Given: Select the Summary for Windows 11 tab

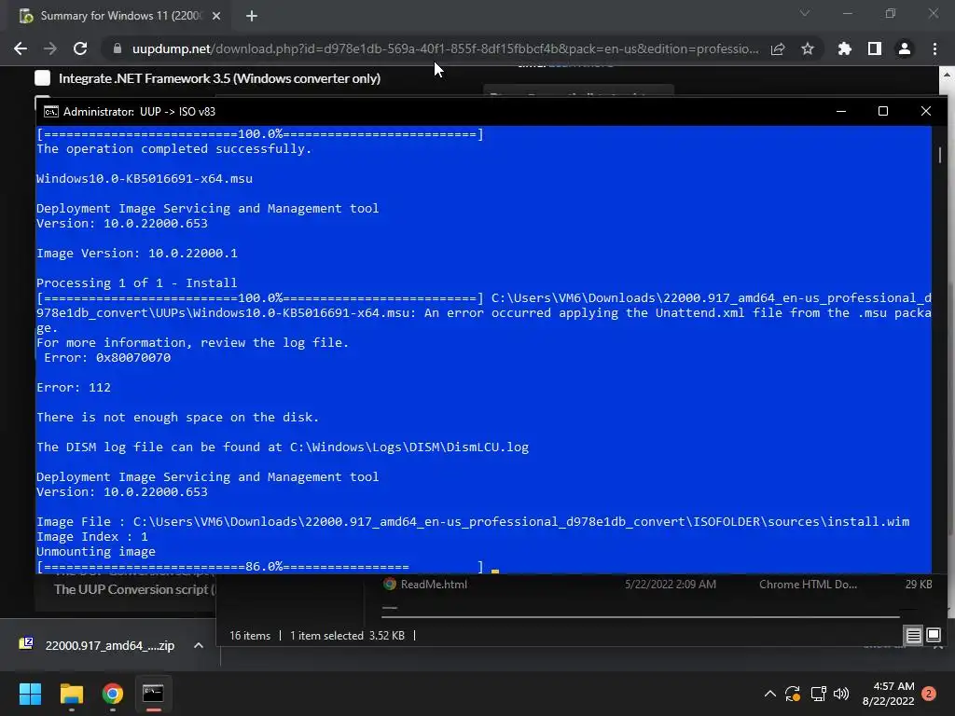Looking at the screenshot, I should 120,16.
